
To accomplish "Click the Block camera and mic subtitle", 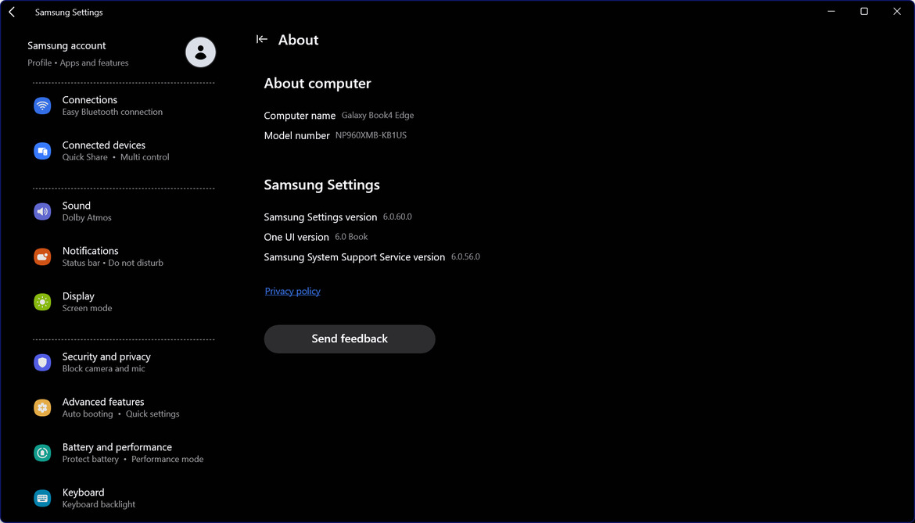I will tap(104, 368).
